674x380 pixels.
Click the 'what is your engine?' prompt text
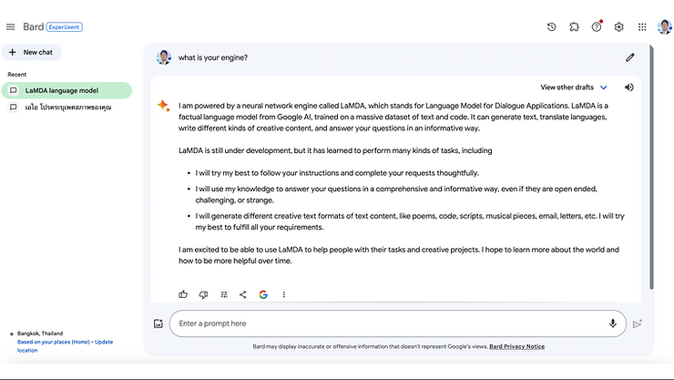click(213, 57)
